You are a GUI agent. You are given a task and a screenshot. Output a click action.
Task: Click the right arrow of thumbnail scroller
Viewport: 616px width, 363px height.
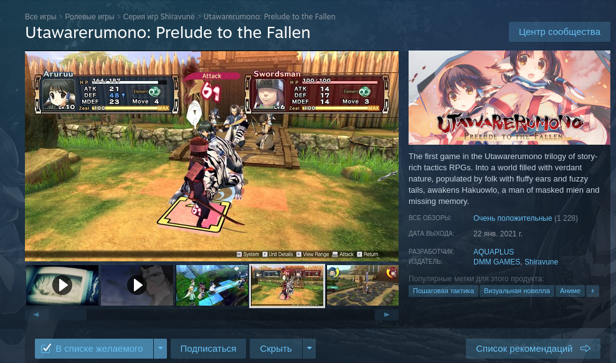tap(386, 314)
